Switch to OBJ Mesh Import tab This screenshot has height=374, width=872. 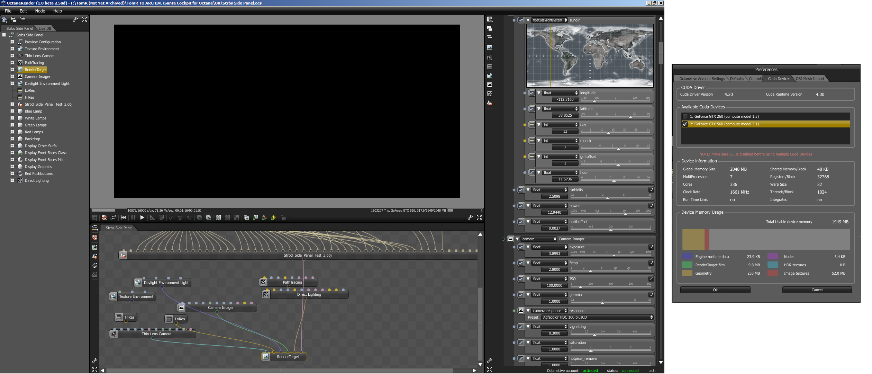click(x=810, y=79)
